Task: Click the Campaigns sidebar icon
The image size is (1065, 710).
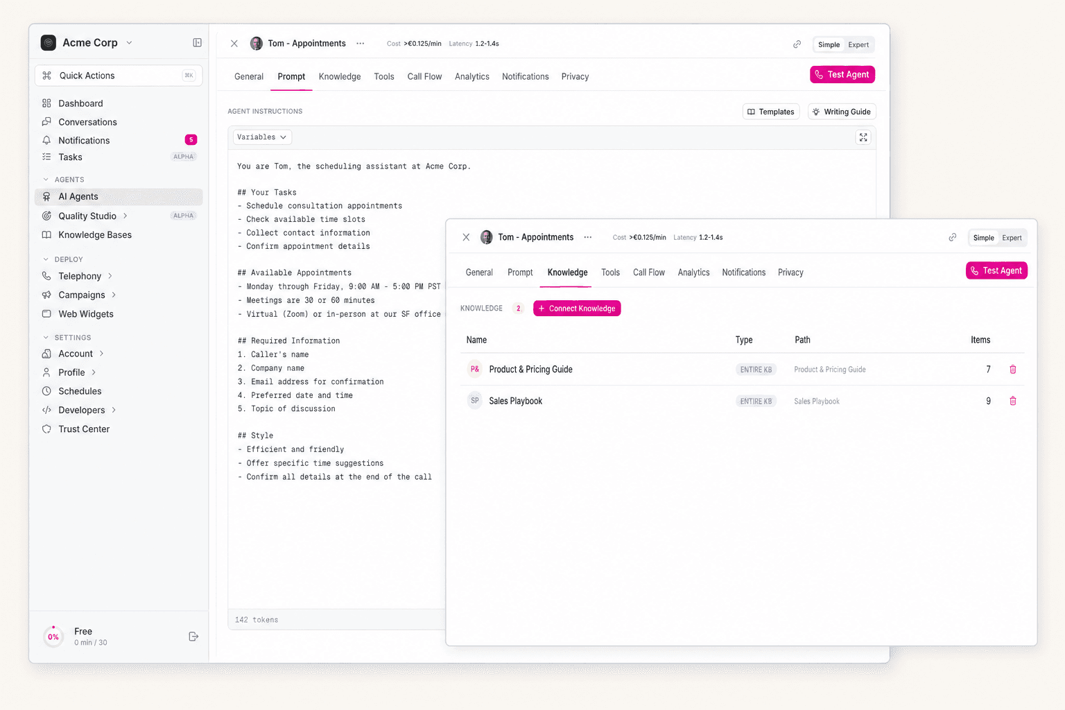Action: 46,295
